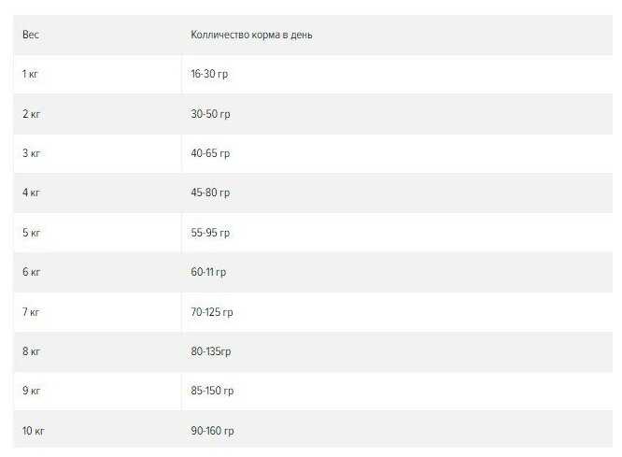This screenshot has width=622, height=457.
Task: Click the "80-135гр" amount cell
Action: point(211,351)
